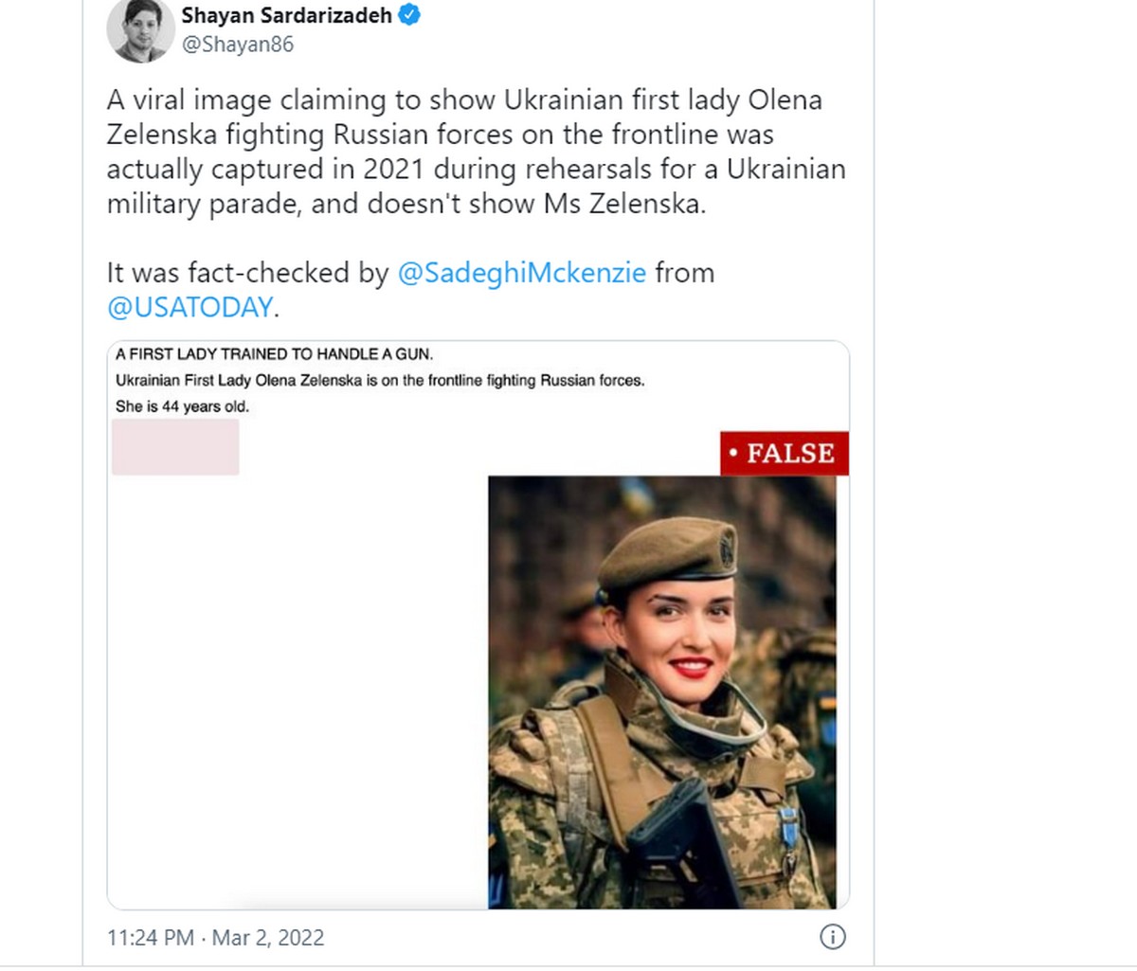Viewport: 1137px width, 971px height.
Task: Open the Shayan Sardarizadeh display name
Action: tap(286, 15)
